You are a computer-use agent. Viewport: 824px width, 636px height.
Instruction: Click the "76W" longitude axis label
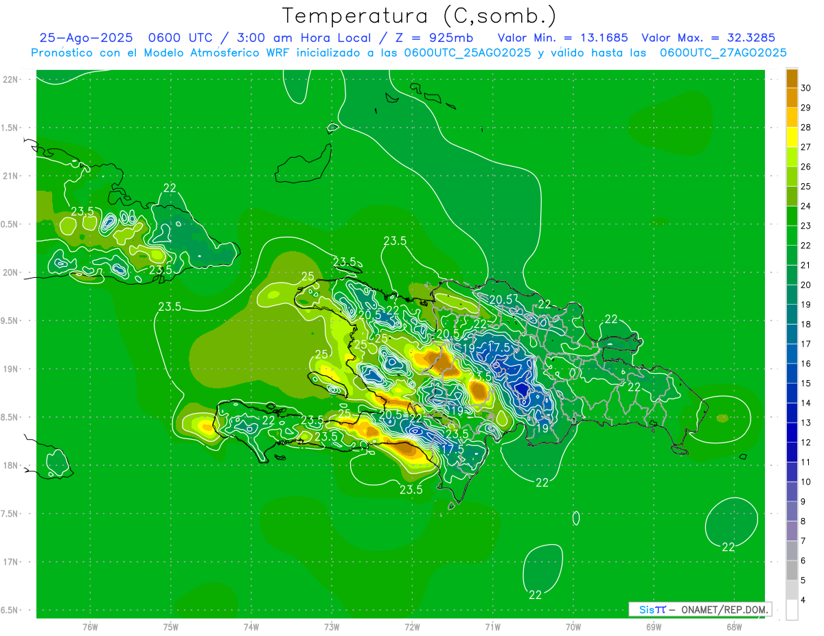click(90, 627)
